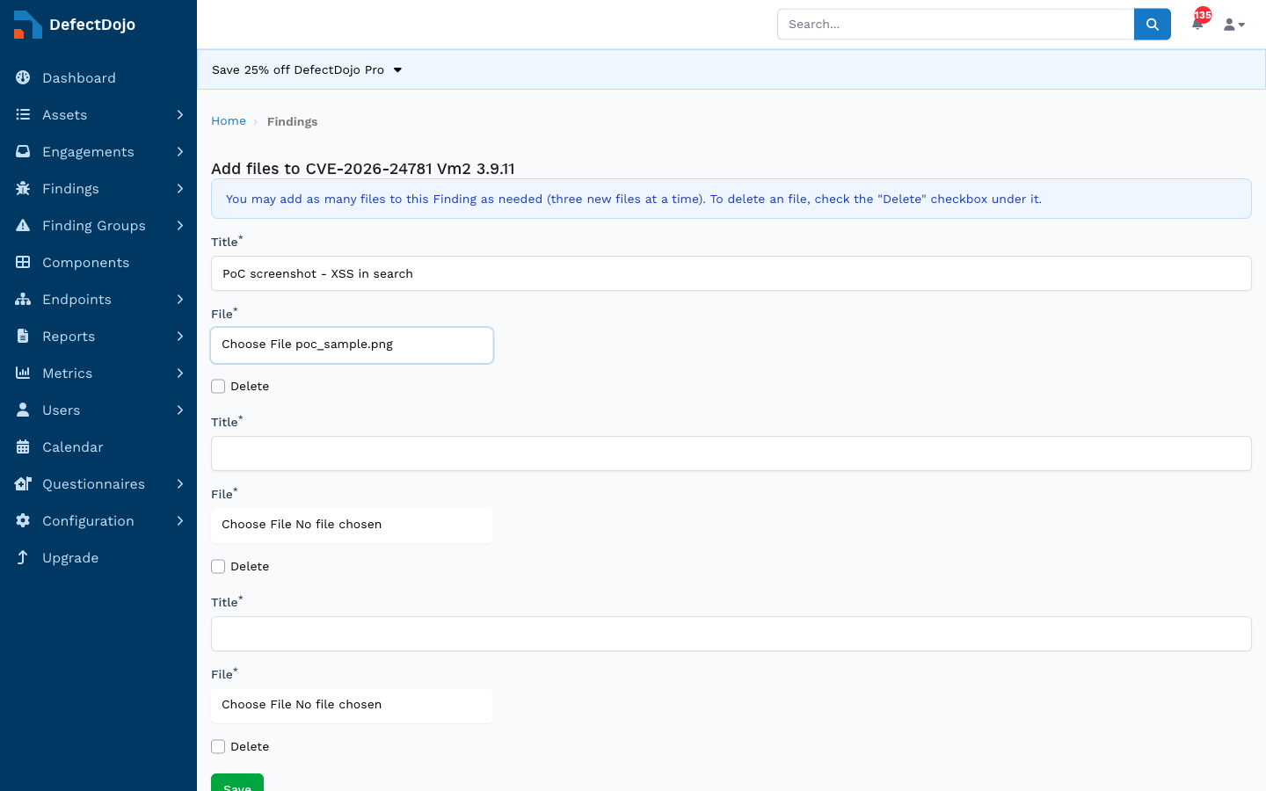Screen dimensions: 1266x791
Task: Click the Components grid icon
Action: pyautogui.click(x=23, y=262)
